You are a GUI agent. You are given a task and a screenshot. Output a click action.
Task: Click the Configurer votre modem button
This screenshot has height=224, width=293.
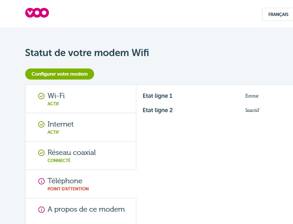tap(59, 74)
